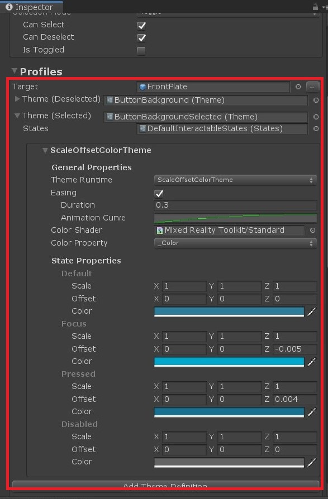Image resolution: width=328 pixels, height=499 pixels.
Task: Open the Color Property dropdown
Action: click(235, 243)
